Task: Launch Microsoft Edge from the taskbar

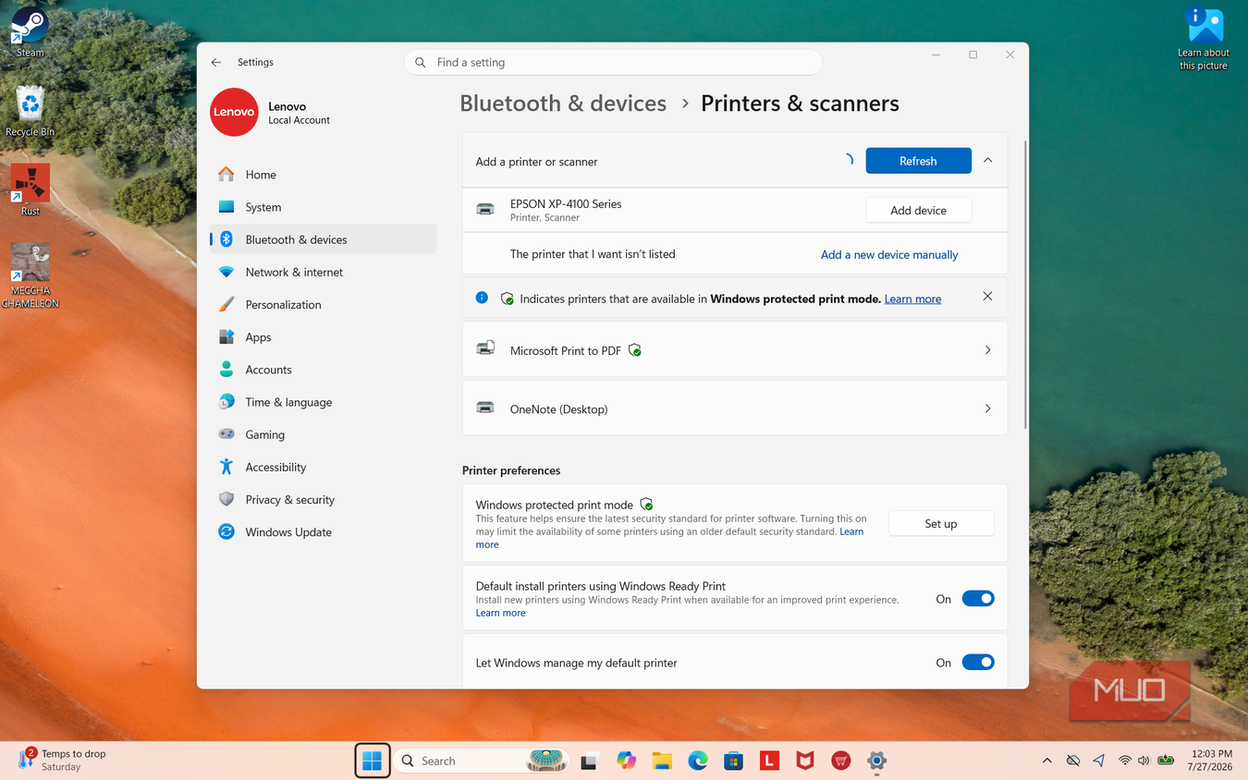Action: (x=698, y=761)
